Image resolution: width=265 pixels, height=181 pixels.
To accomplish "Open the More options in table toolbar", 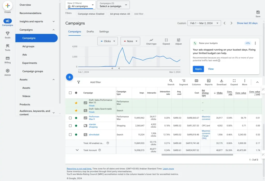I will (244, 82).
